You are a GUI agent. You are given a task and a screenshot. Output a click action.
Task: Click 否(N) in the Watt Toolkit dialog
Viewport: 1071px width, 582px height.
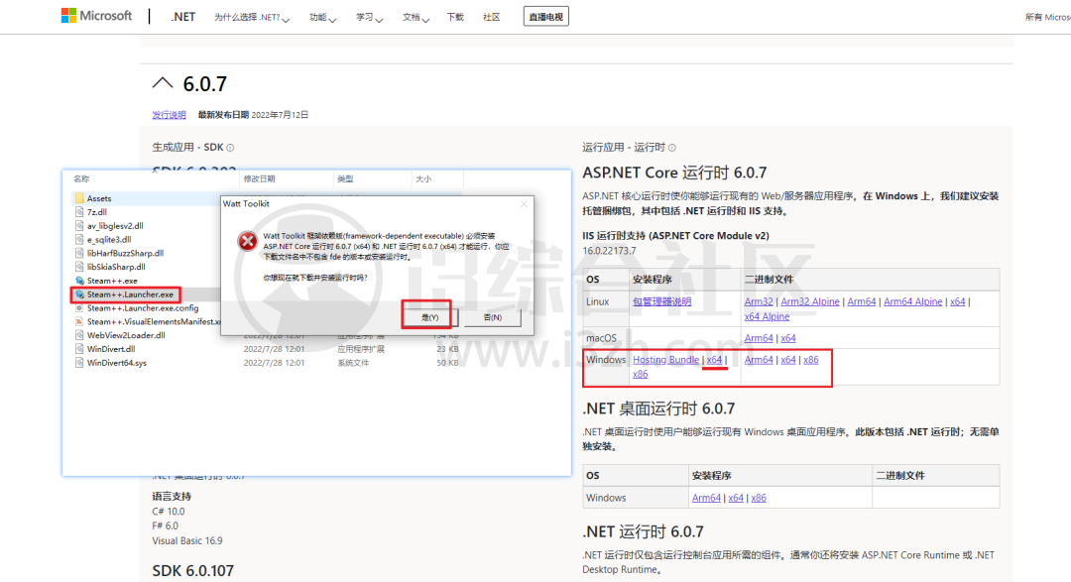(x=492, y=317)
